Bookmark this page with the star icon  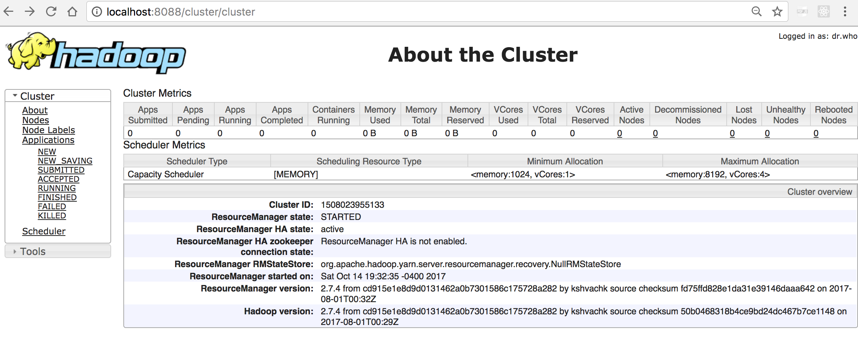click(x=777, y=11)
